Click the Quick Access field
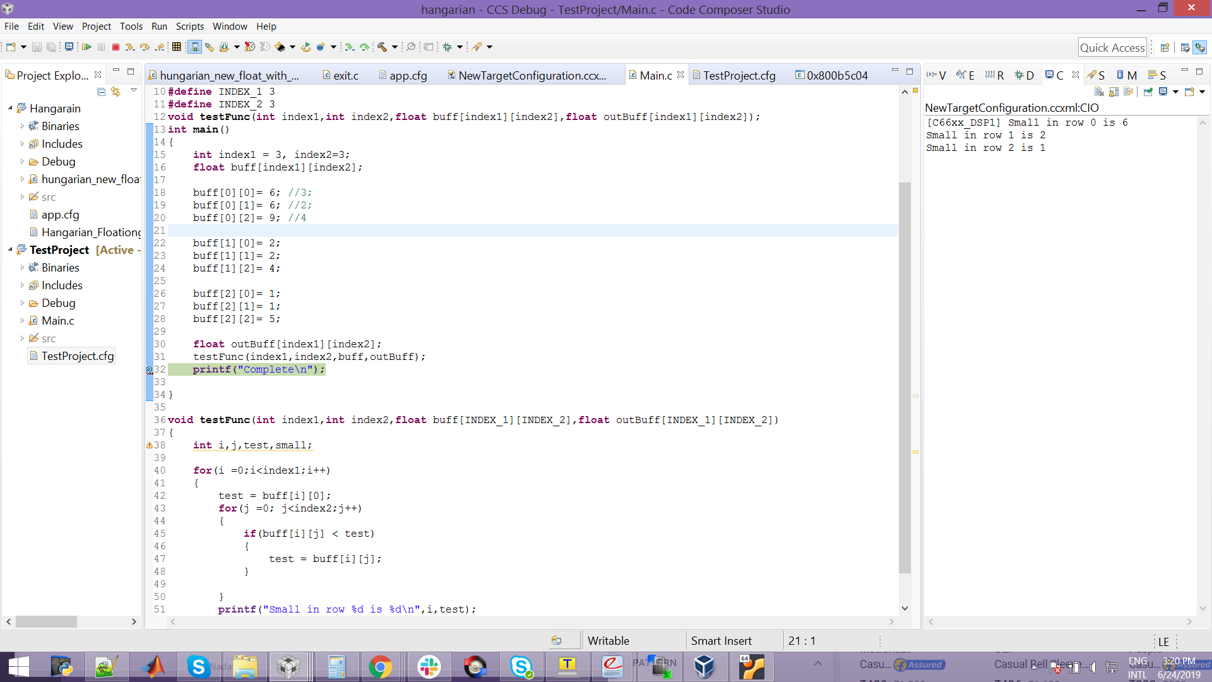1212x682 pixels. (x=1112, y=47)
